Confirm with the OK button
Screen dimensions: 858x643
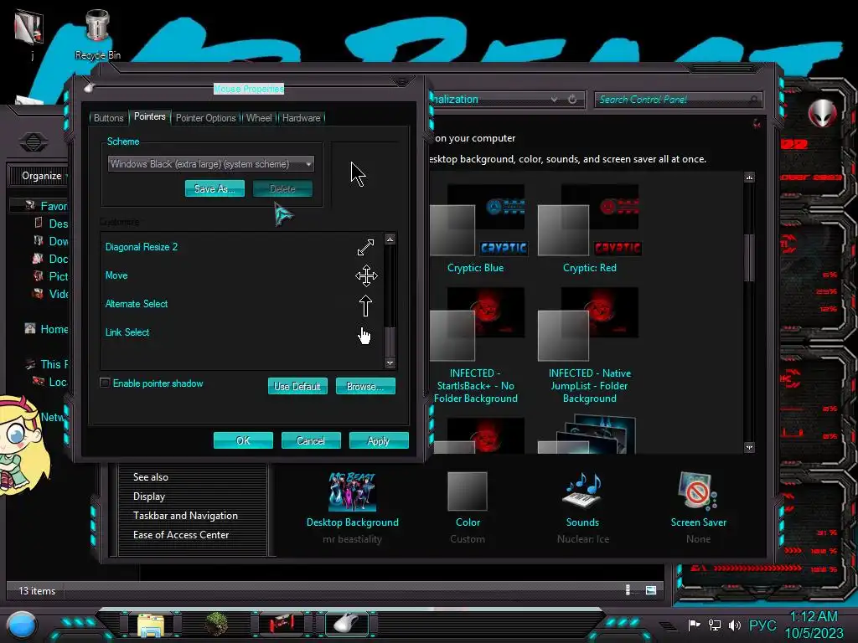click(243, 440)
